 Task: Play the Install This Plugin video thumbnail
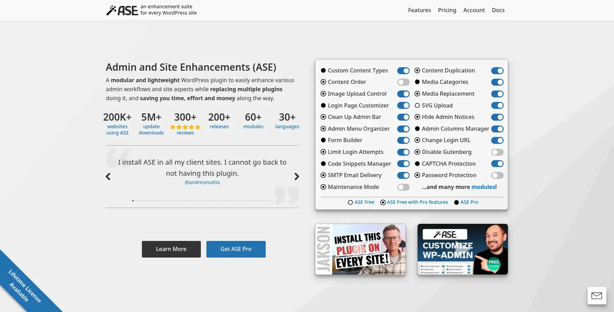pos(360,249)
